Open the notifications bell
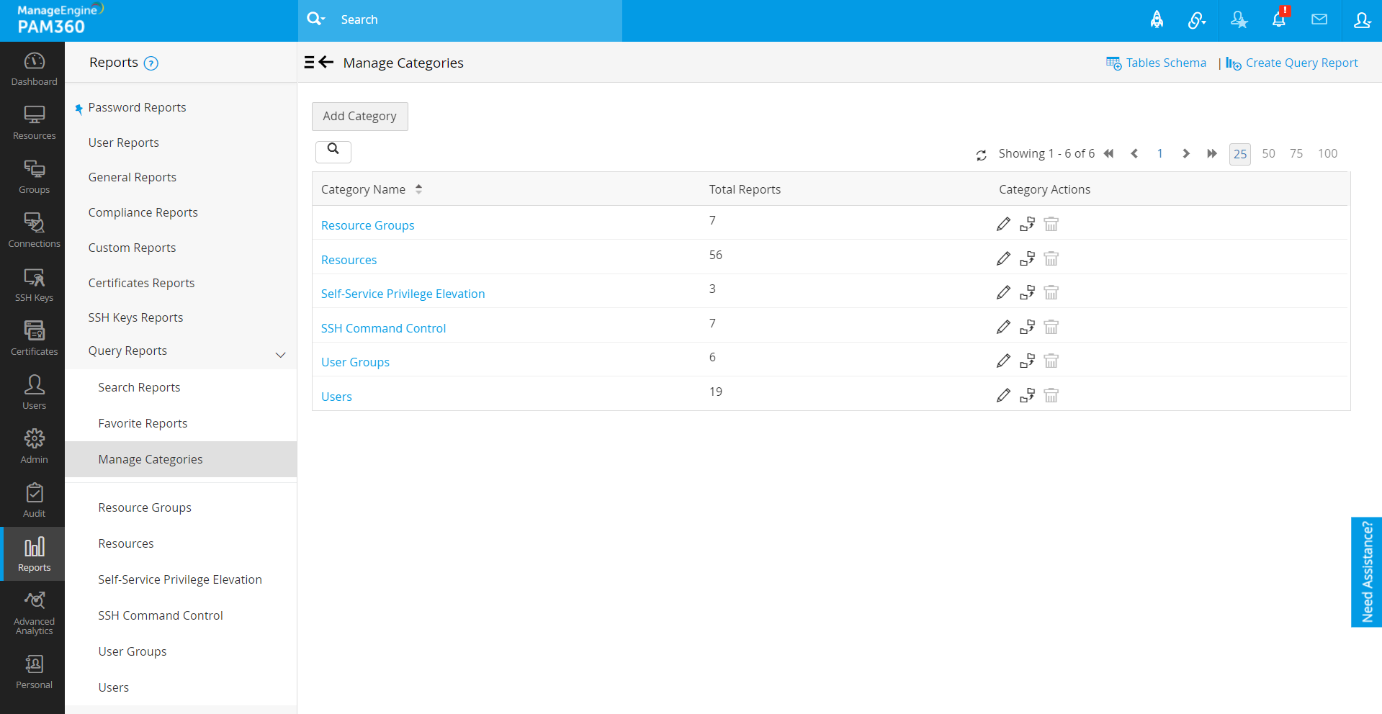The height and width of the screenshot is (714, 1382). point(1279,20)
